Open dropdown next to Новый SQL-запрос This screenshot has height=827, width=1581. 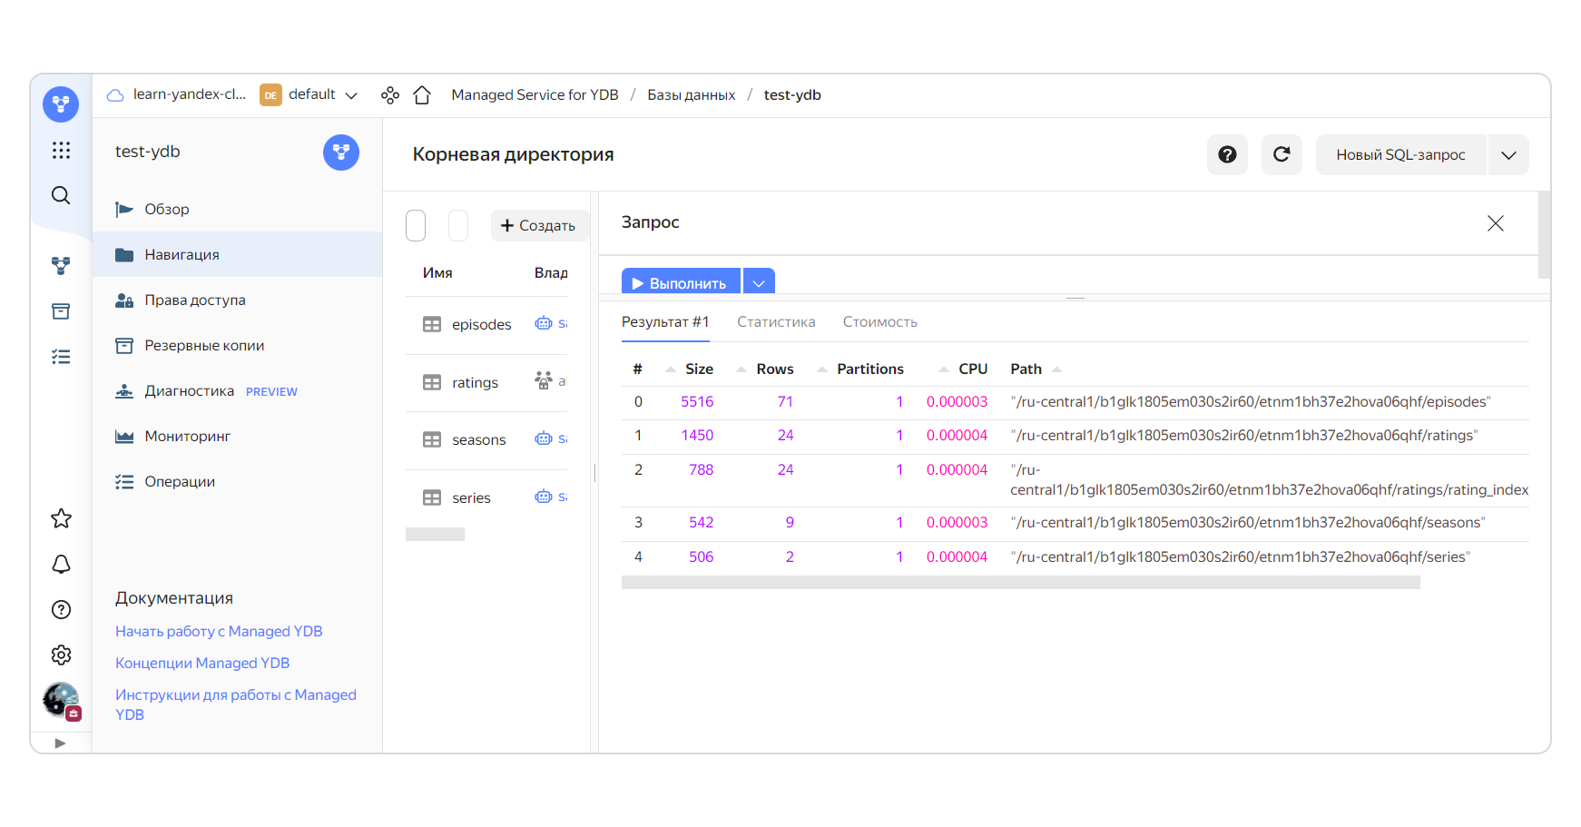click(1508, 155)
